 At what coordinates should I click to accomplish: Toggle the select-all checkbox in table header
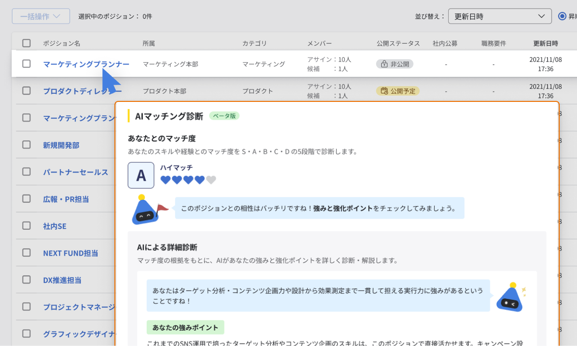coord(26,43)
